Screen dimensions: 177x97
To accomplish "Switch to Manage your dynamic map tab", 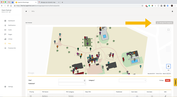I will coord(49,2).
